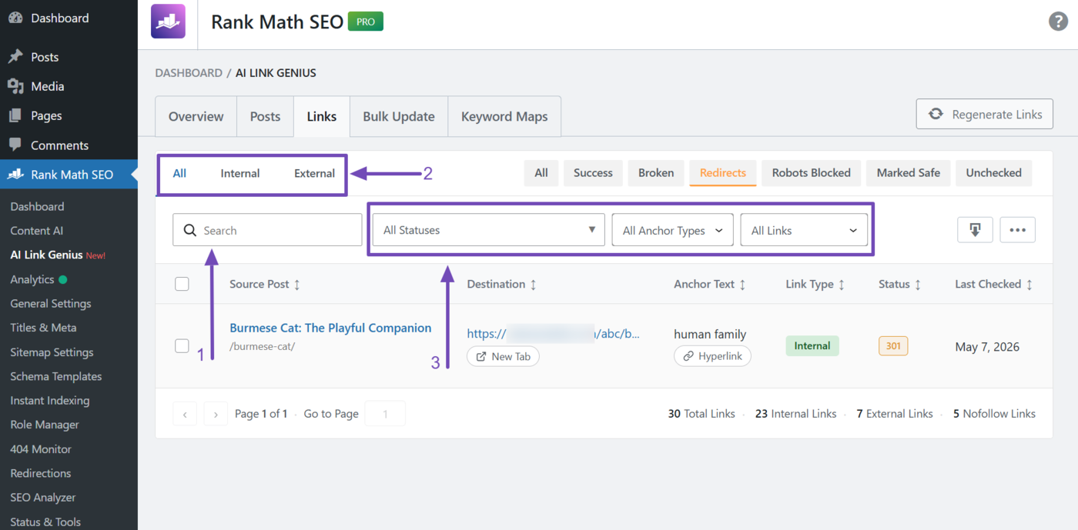Sort by Destination column arrows
The width and height of the screenshot is (1078, 530).
(x=533, y=285)
